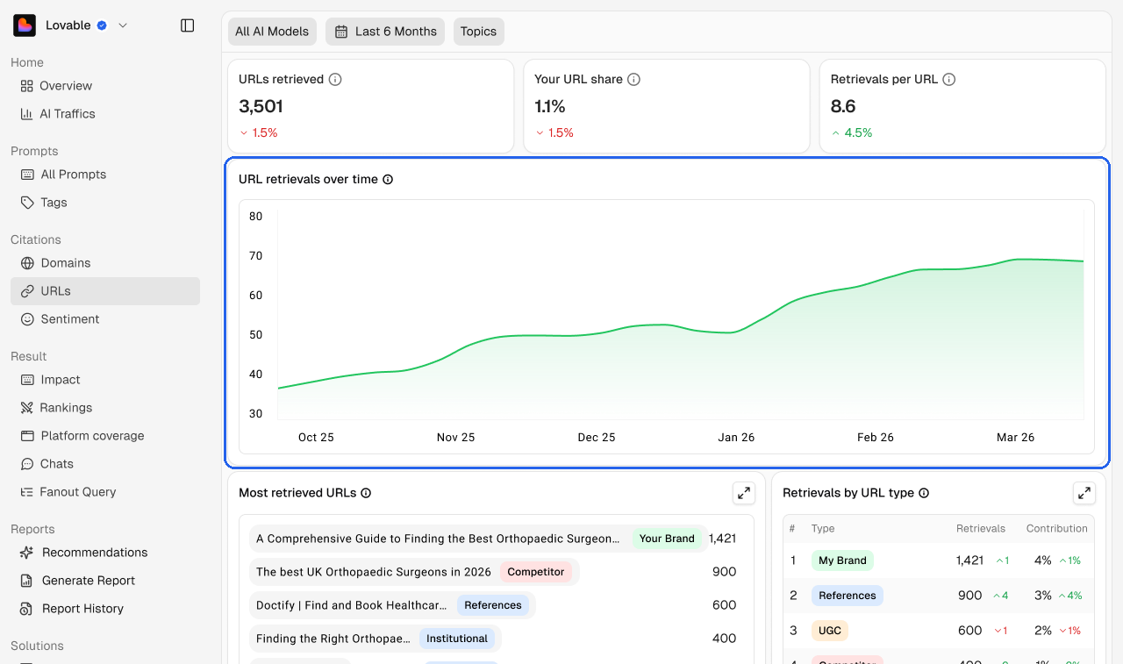Viewport: 1123px width, 664px height.
Task: Click the Retrievals column header
Action: [981, 529]
